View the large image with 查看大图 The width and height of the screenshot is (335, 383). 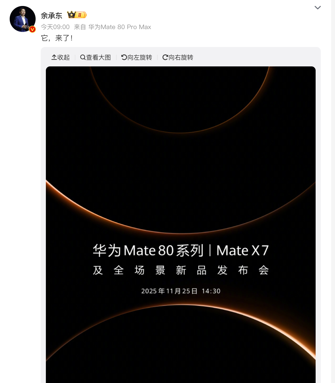coord(95,57)
